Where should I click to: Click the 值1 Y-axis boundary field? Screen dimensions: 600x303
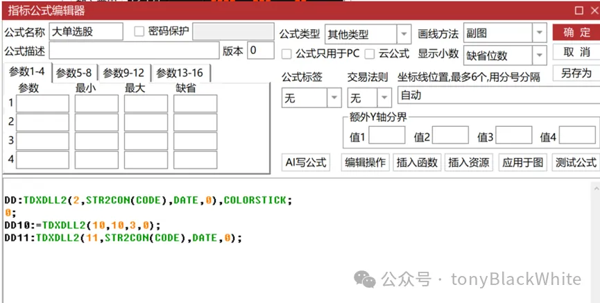387,136
